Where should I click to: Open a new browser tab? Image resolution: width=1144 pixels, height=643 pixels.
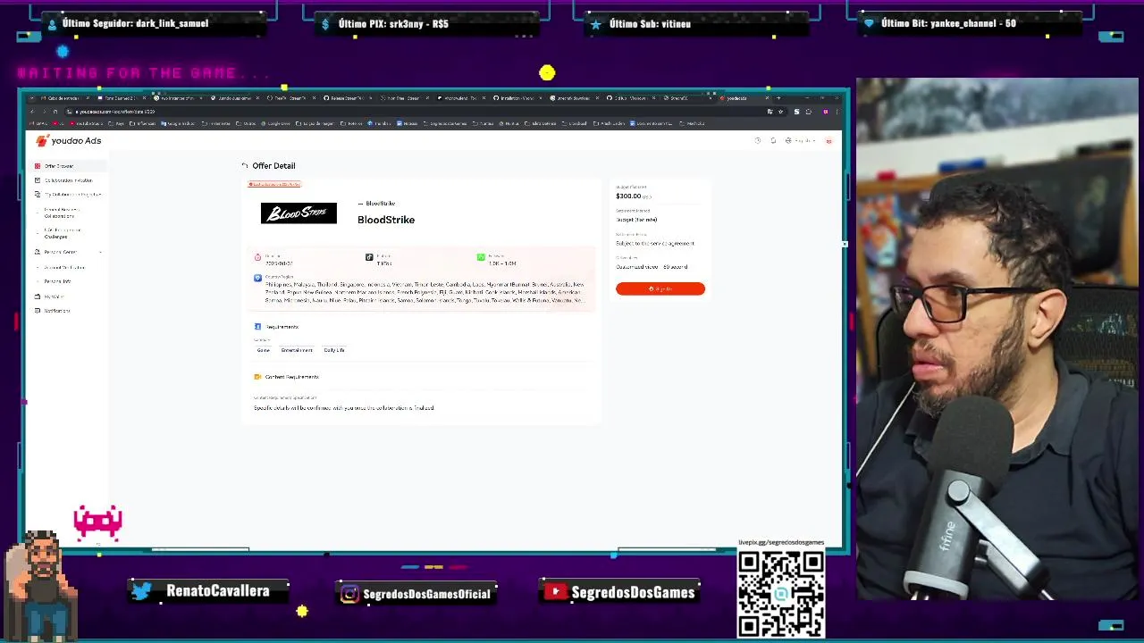pos(778,98)
